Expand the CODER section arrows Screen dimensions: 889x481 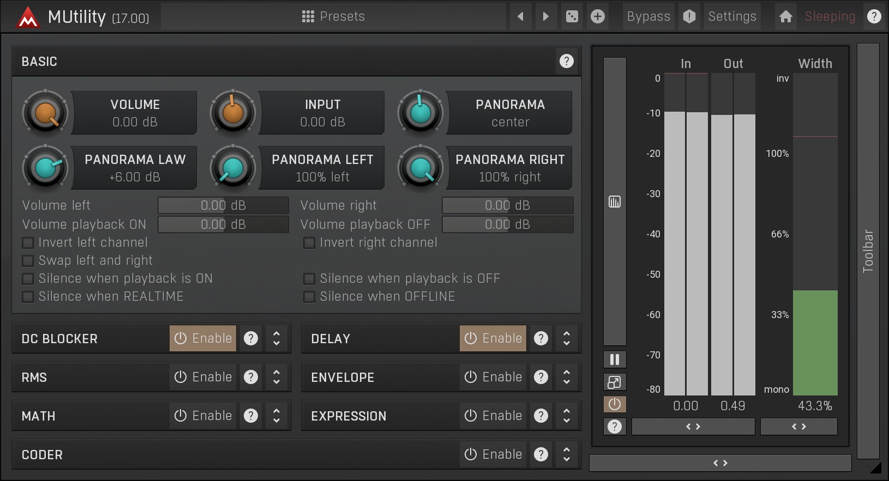(567, 454)
